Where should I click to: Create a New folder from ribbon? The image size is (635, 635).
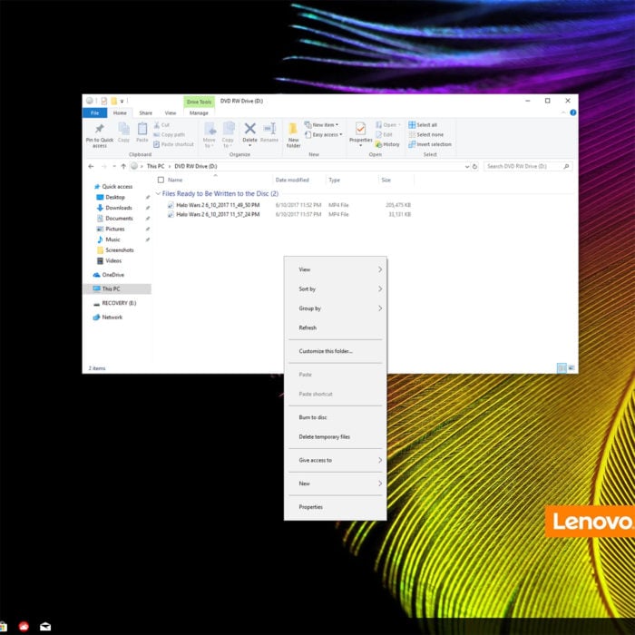point(293,134)
